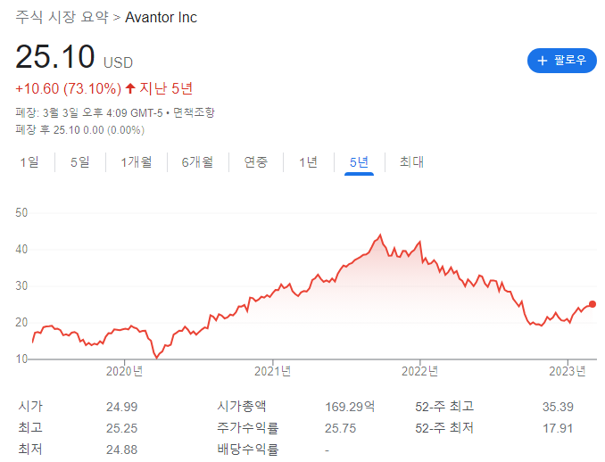605x462 pixels.
Task: Click the 시가총액 value 169.29억
Action: click(350, 407)
